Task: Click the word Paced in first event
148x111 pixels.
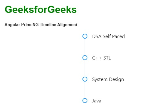Action: click(x=118, y=36)
